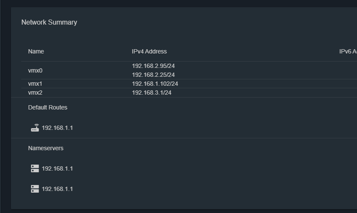The height and width of the screenshot is (213, 357).
Task: Click the vmx1 table row
Action: point(189,84)
